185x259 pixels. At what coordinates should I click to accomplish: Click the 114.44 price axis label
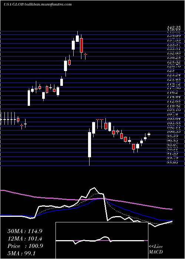pyautogui.click(x=174, y=97)
